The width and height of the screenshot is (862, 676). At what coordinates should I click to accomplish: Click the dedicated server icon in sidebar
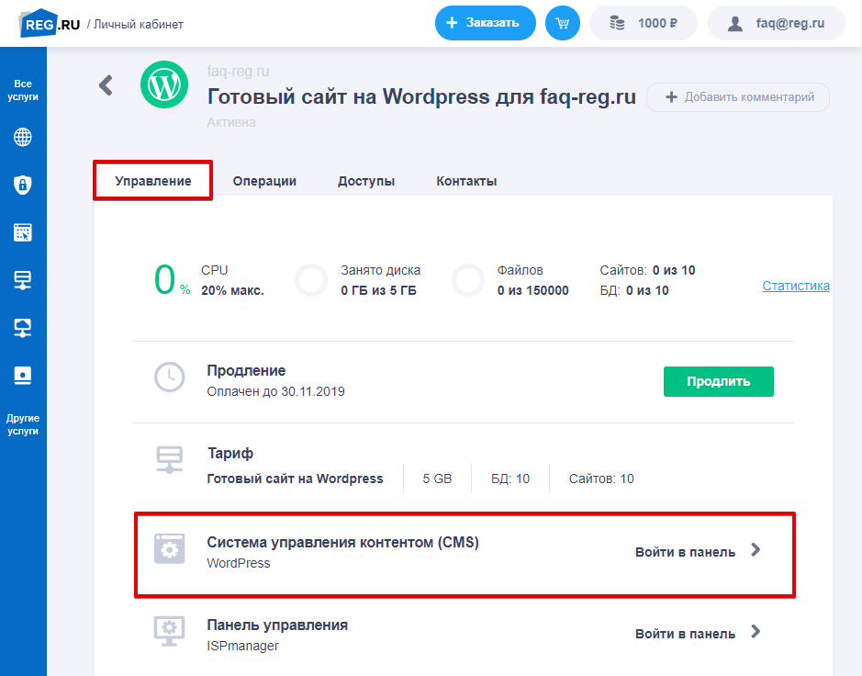coord(22,375)
